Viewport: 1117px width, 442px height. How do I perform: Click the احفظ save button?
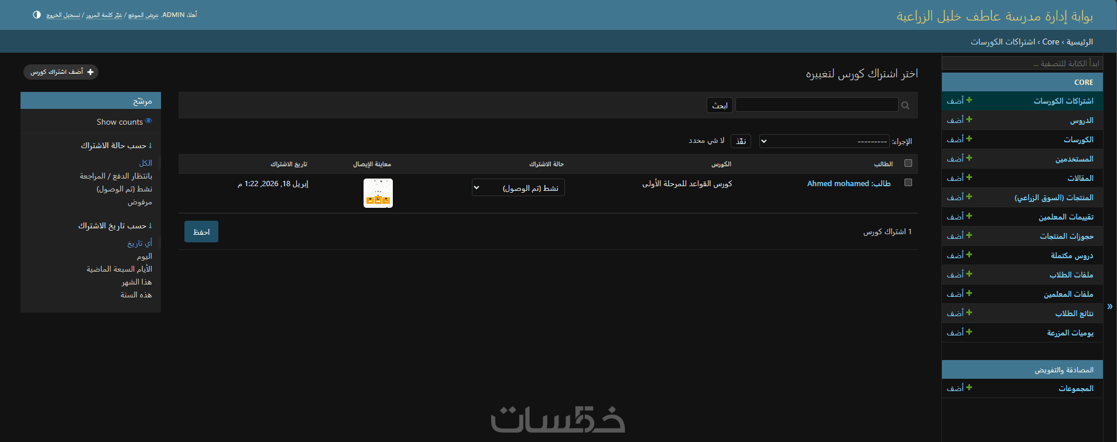pyautogui.click(x=201, y=232)
